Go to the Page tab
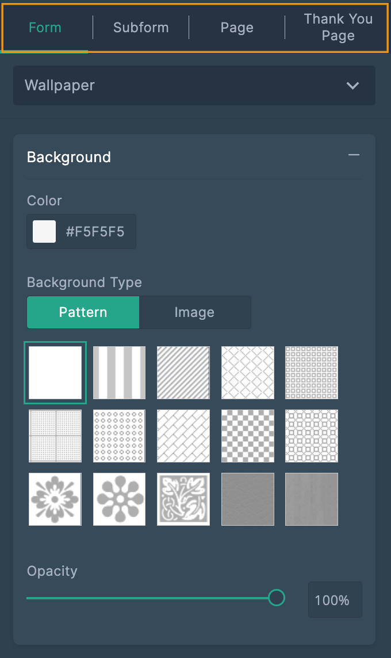The height and width of the screenshot is (658, 391). [x=237, y=28]
